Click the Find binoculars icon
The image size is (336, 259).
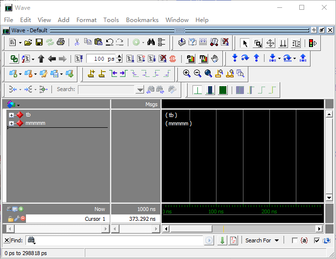151,43
